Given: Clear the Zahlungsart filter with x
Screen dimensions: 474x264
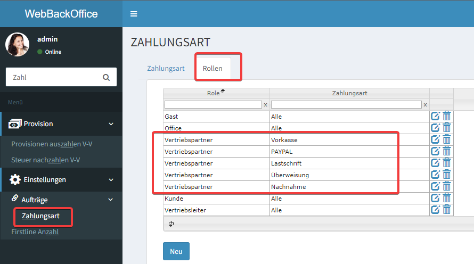Looking at the screenshot, I should tap(425, 105).
